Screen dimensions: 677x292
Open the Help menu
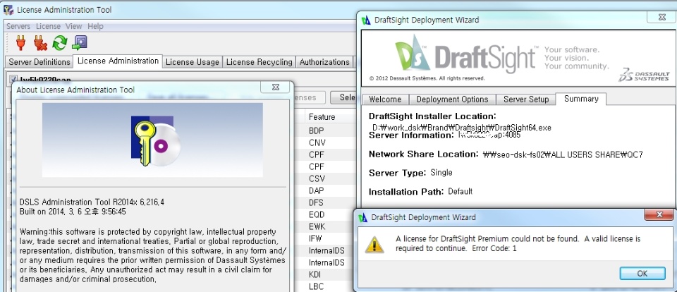(95, 26)
